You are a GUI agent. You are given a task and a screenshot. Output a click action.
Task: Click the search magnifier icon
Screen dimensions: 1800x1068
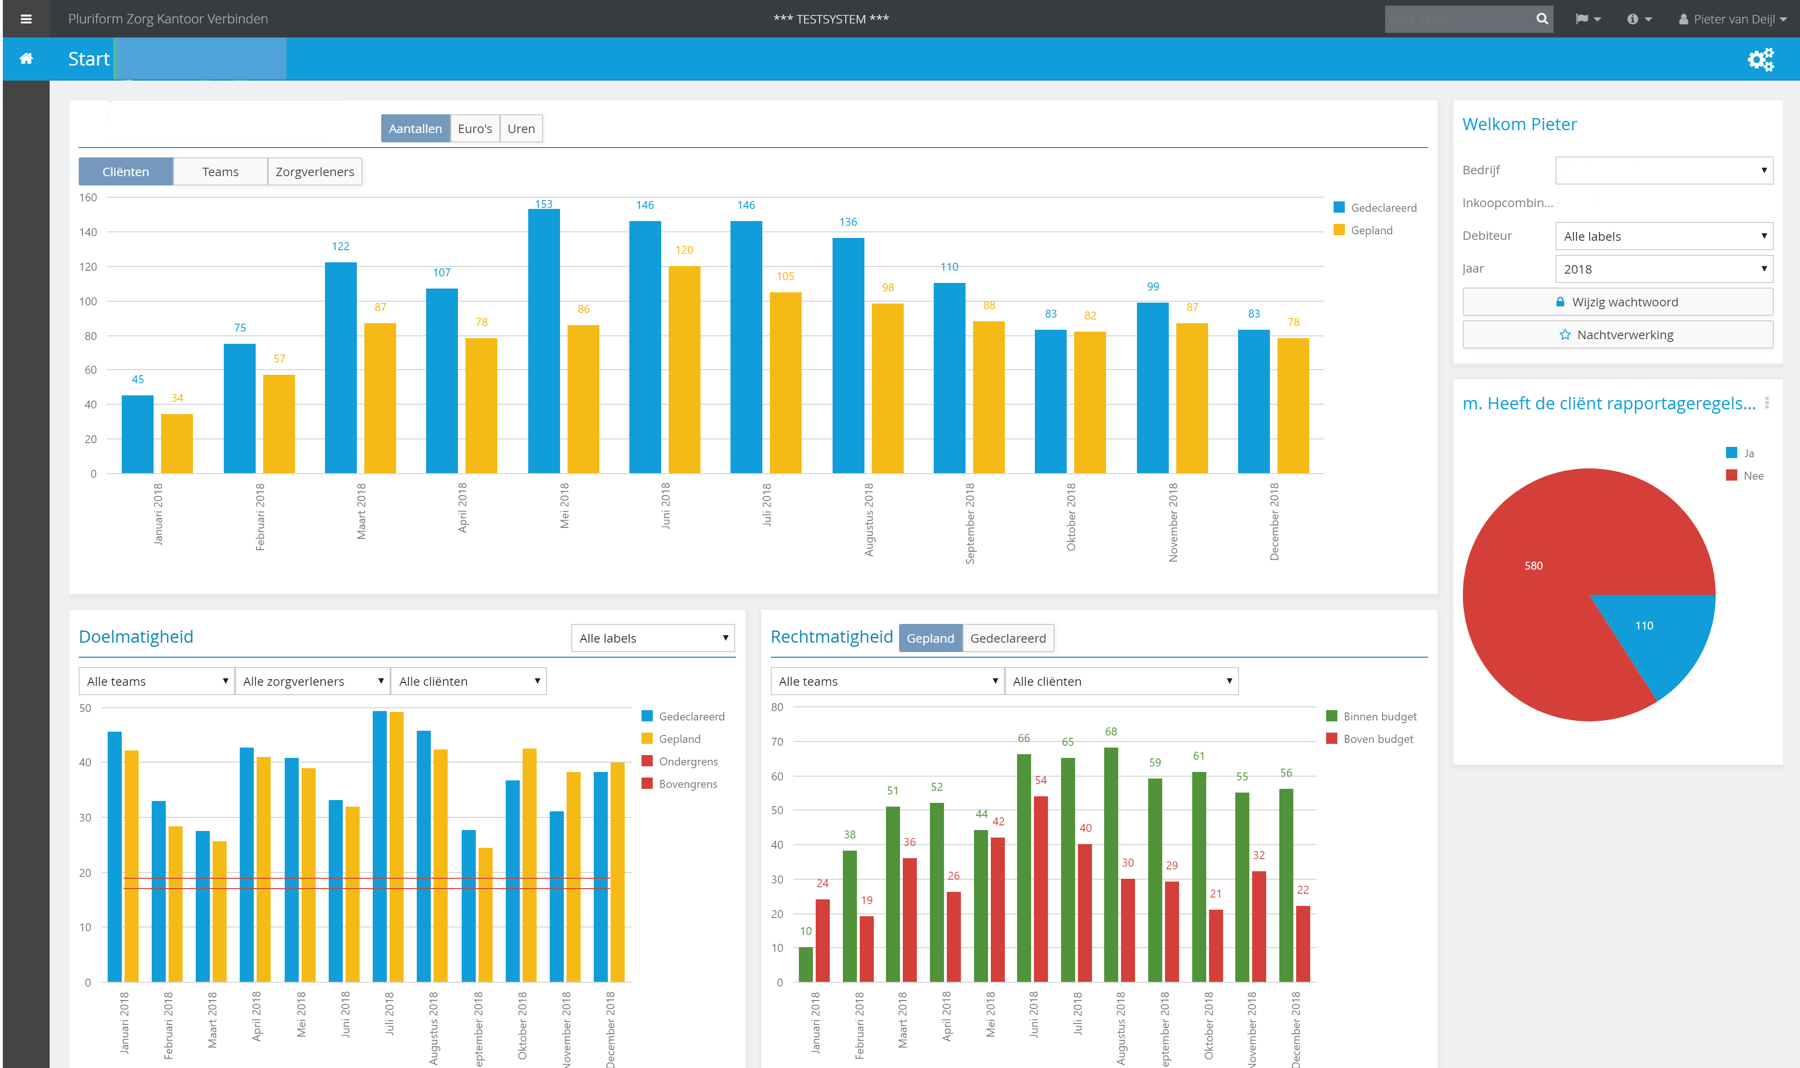point(1542,19)
